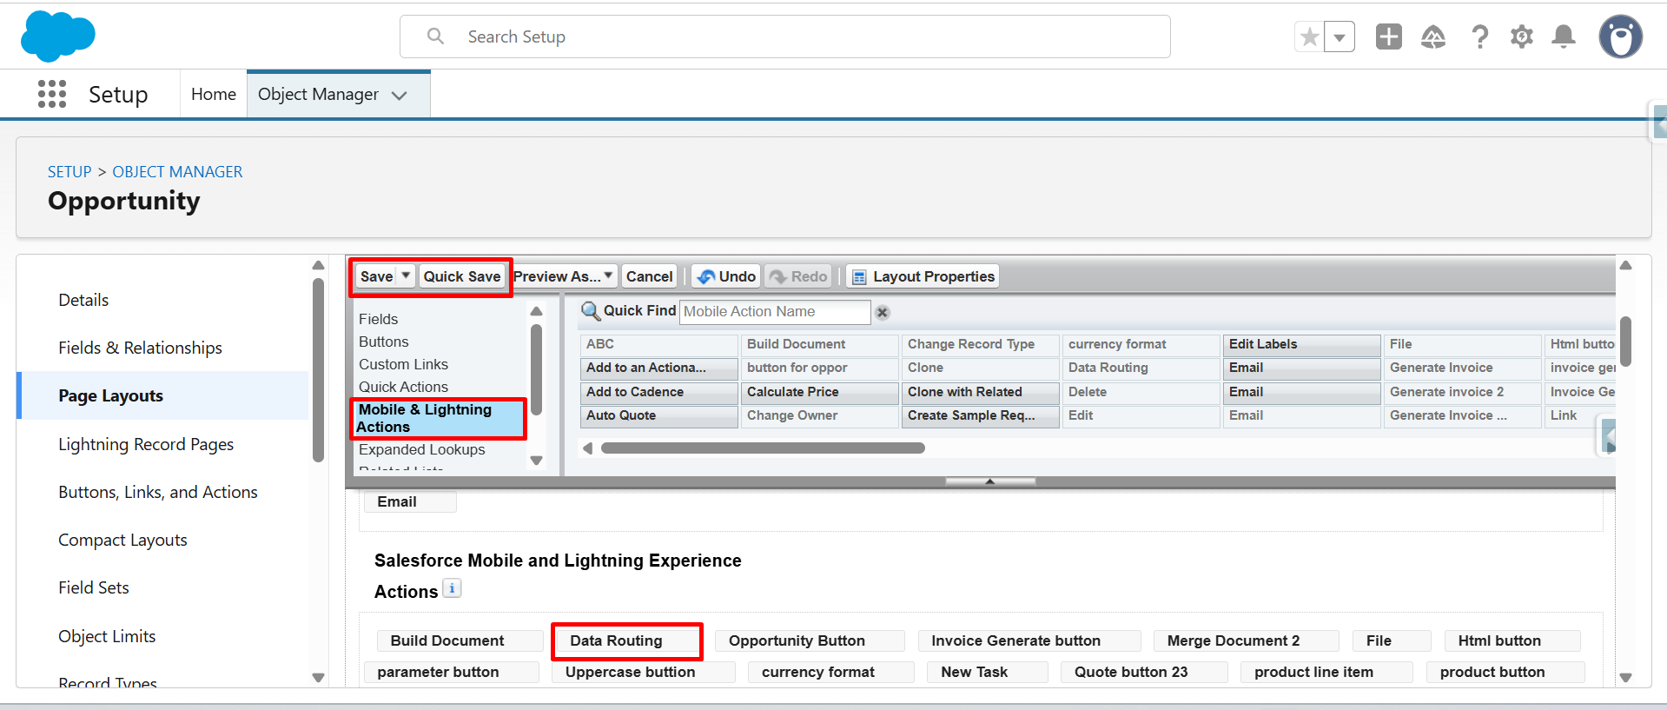Open the Trailhead guidance icon
The image size is (1667, 710).
[1433, 36]
